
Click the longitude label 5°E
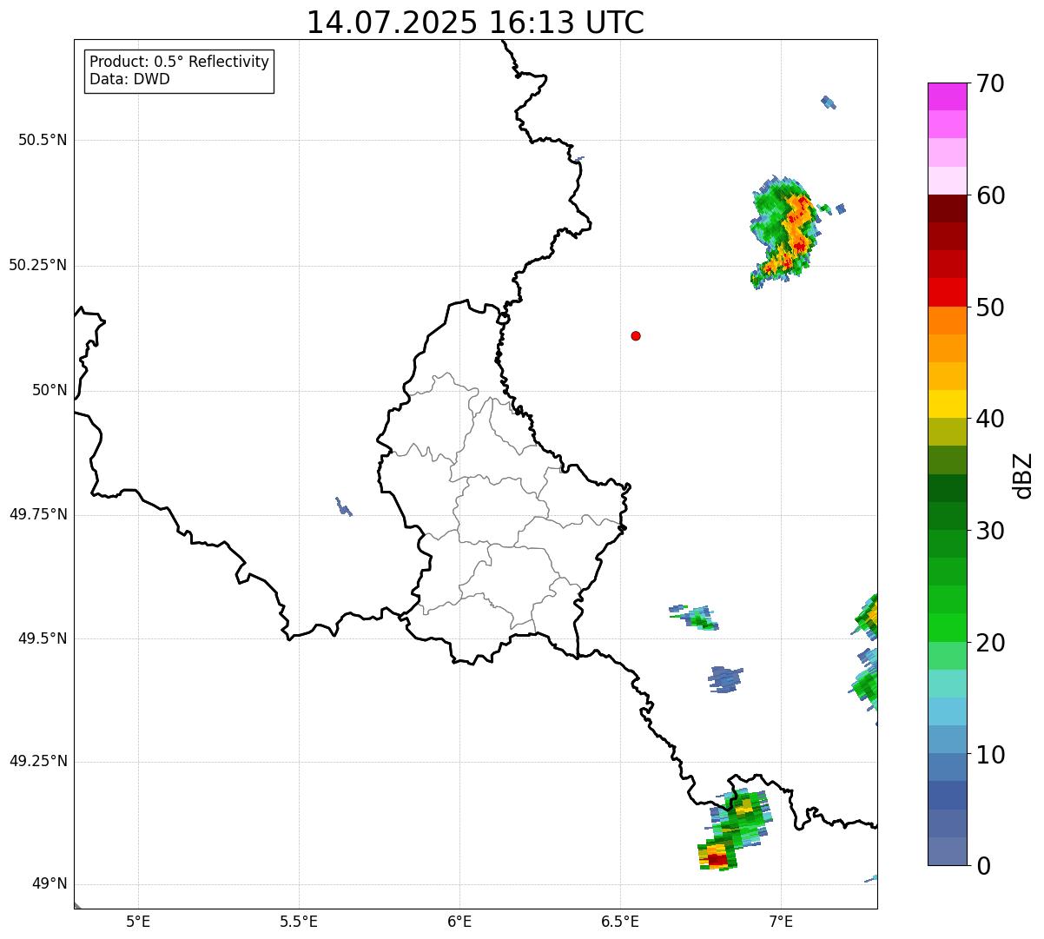click(138, 921)
